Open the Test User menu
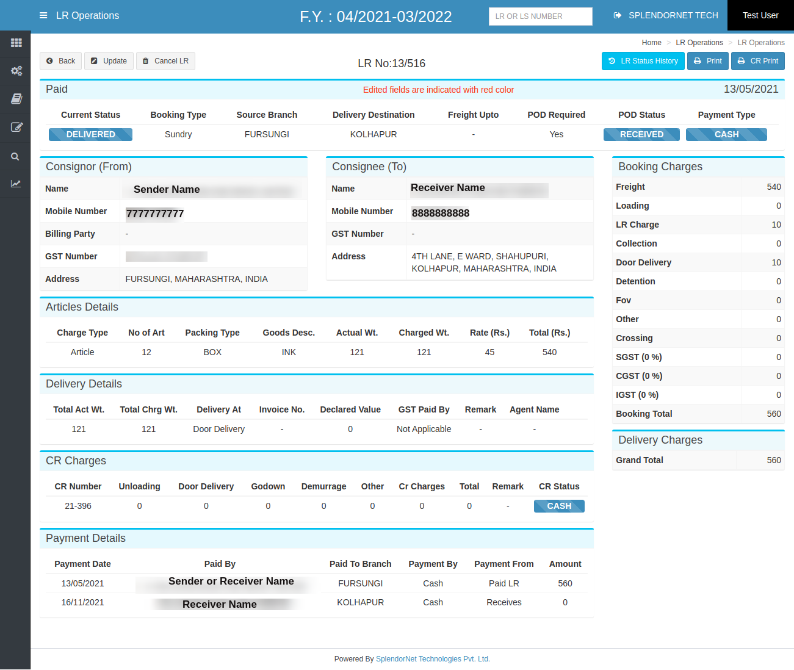Screen dimensions: 794x670 [x=760, y=15]
